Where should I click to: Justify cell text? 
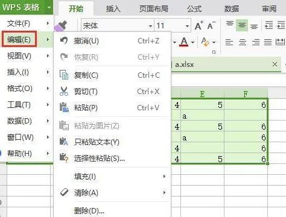(x=268, y=42)
